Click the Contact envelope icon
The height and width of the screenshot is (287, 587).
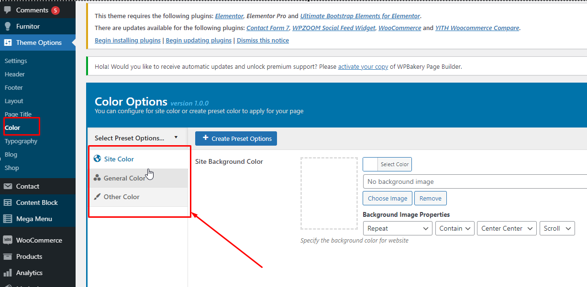click(x=8, y=186)
